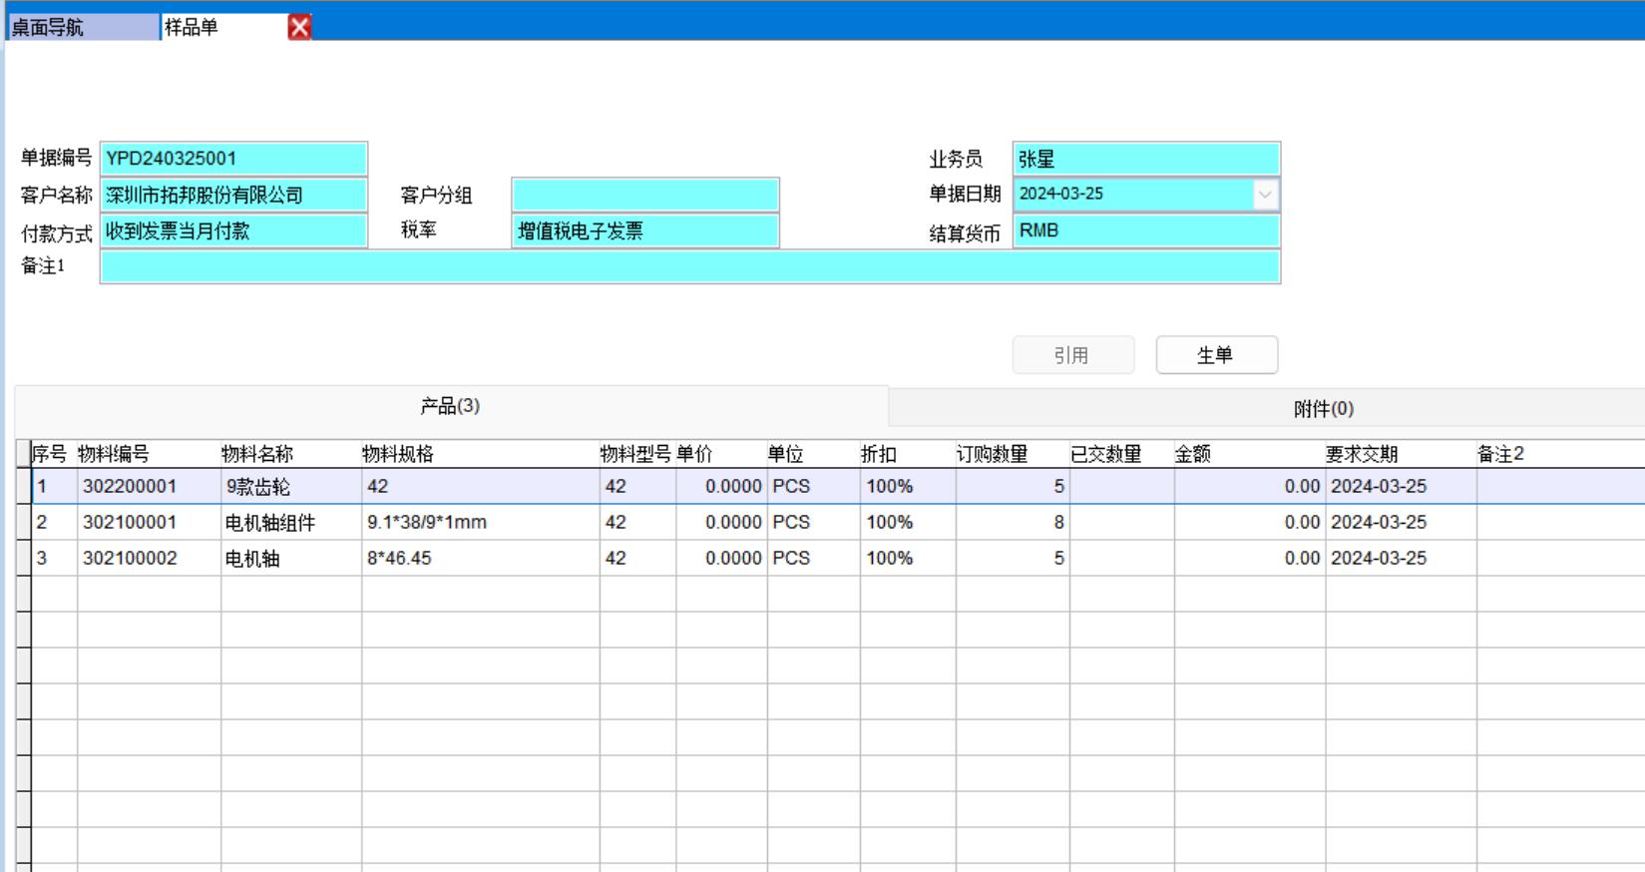Click the 引用 button
1645x872 pixels.
click(x=1072, y=355)
